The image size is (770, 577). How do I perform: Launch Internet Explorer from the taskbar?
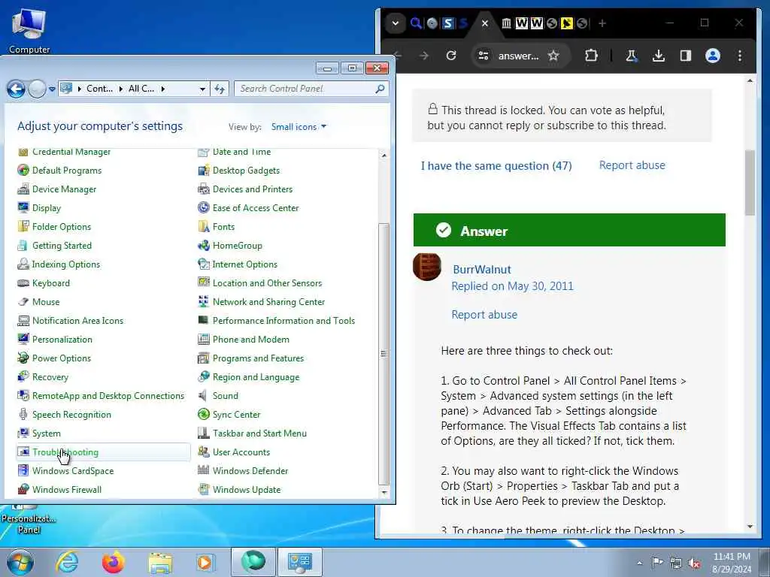tap(67, 562)
